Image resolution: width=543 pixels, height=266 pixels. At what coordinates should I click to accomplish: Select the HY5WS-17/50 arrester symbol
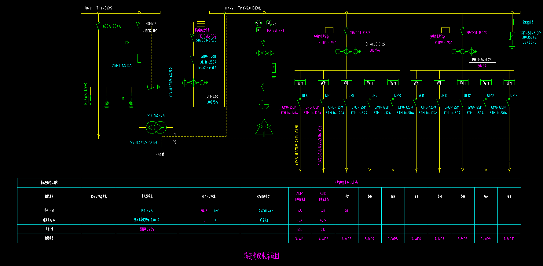tap(90, 100)
